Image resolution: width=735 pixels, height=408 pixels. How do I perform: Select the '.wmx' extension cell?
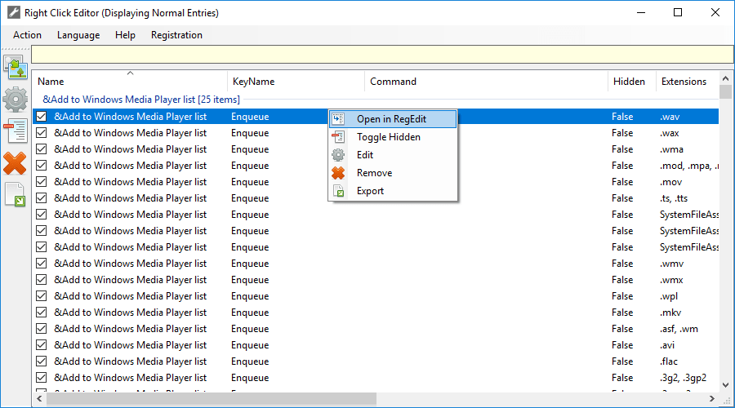point(672,280)
